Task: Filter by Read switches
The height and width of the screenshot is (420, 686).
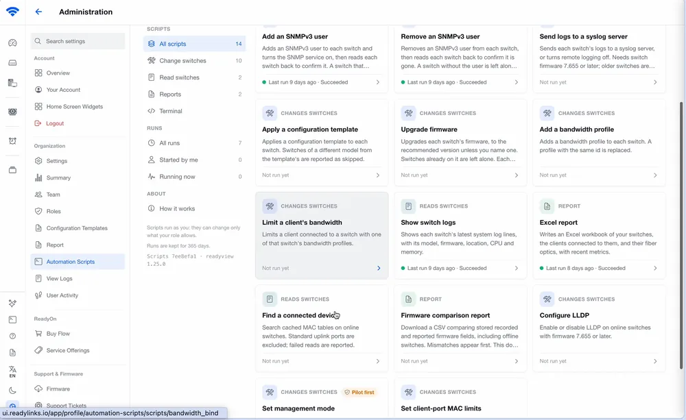Action: (x=194, y=77)
